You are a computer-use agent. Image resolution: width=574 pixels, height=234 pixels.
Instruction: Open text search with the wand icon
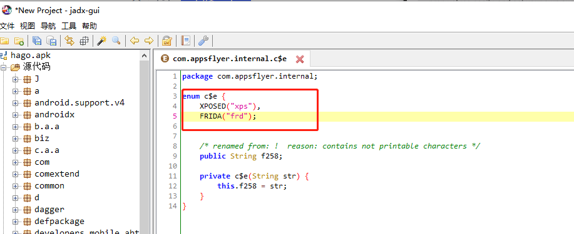(101, 41)
